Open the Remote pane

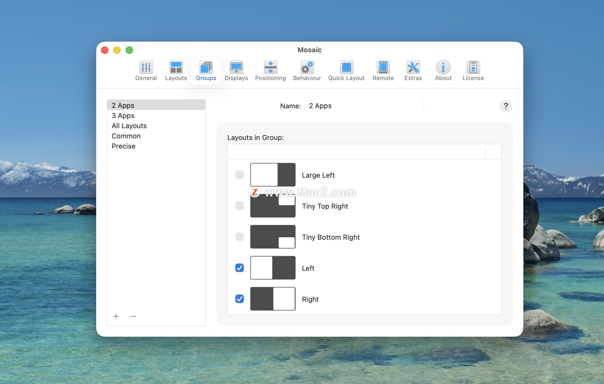[383, 71]
